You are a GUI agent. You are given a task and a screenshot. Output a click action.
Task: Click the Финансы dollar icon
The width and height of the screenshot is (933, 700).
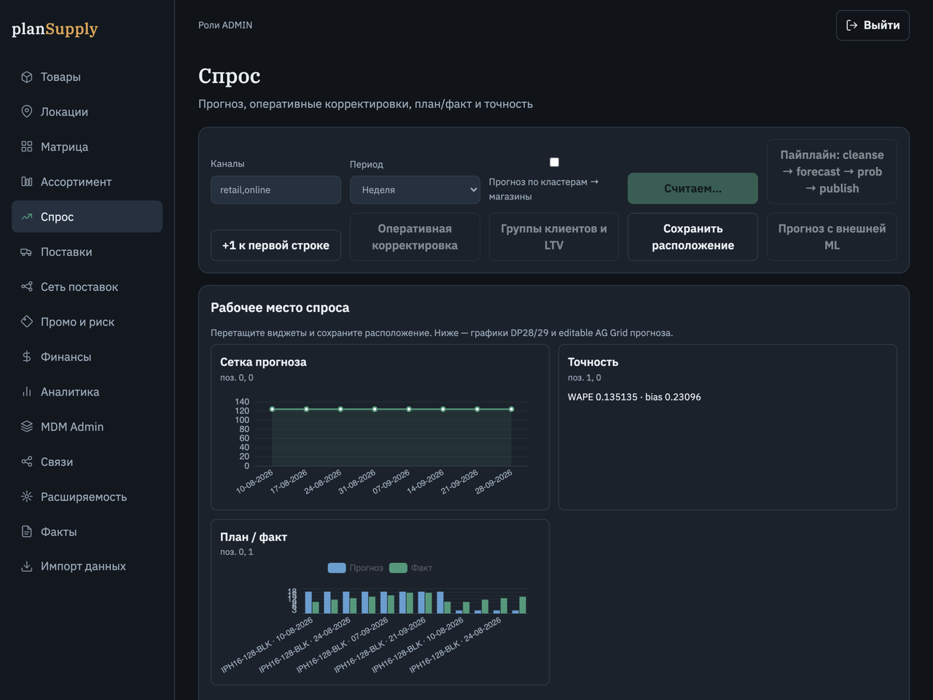[x=27, y=357]
